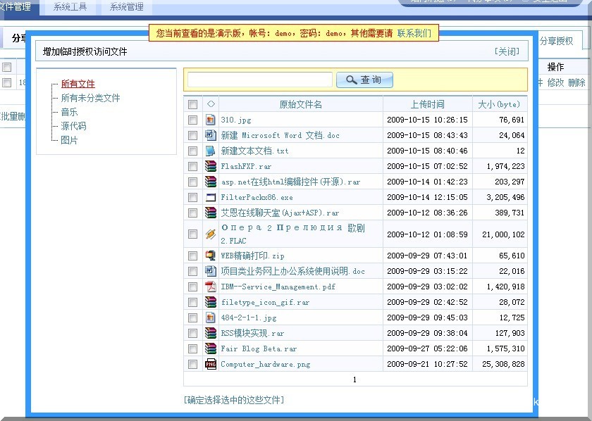Select 所有未分类文件 in the tree
The image size is (592, 421).
[x=91, y=98]
